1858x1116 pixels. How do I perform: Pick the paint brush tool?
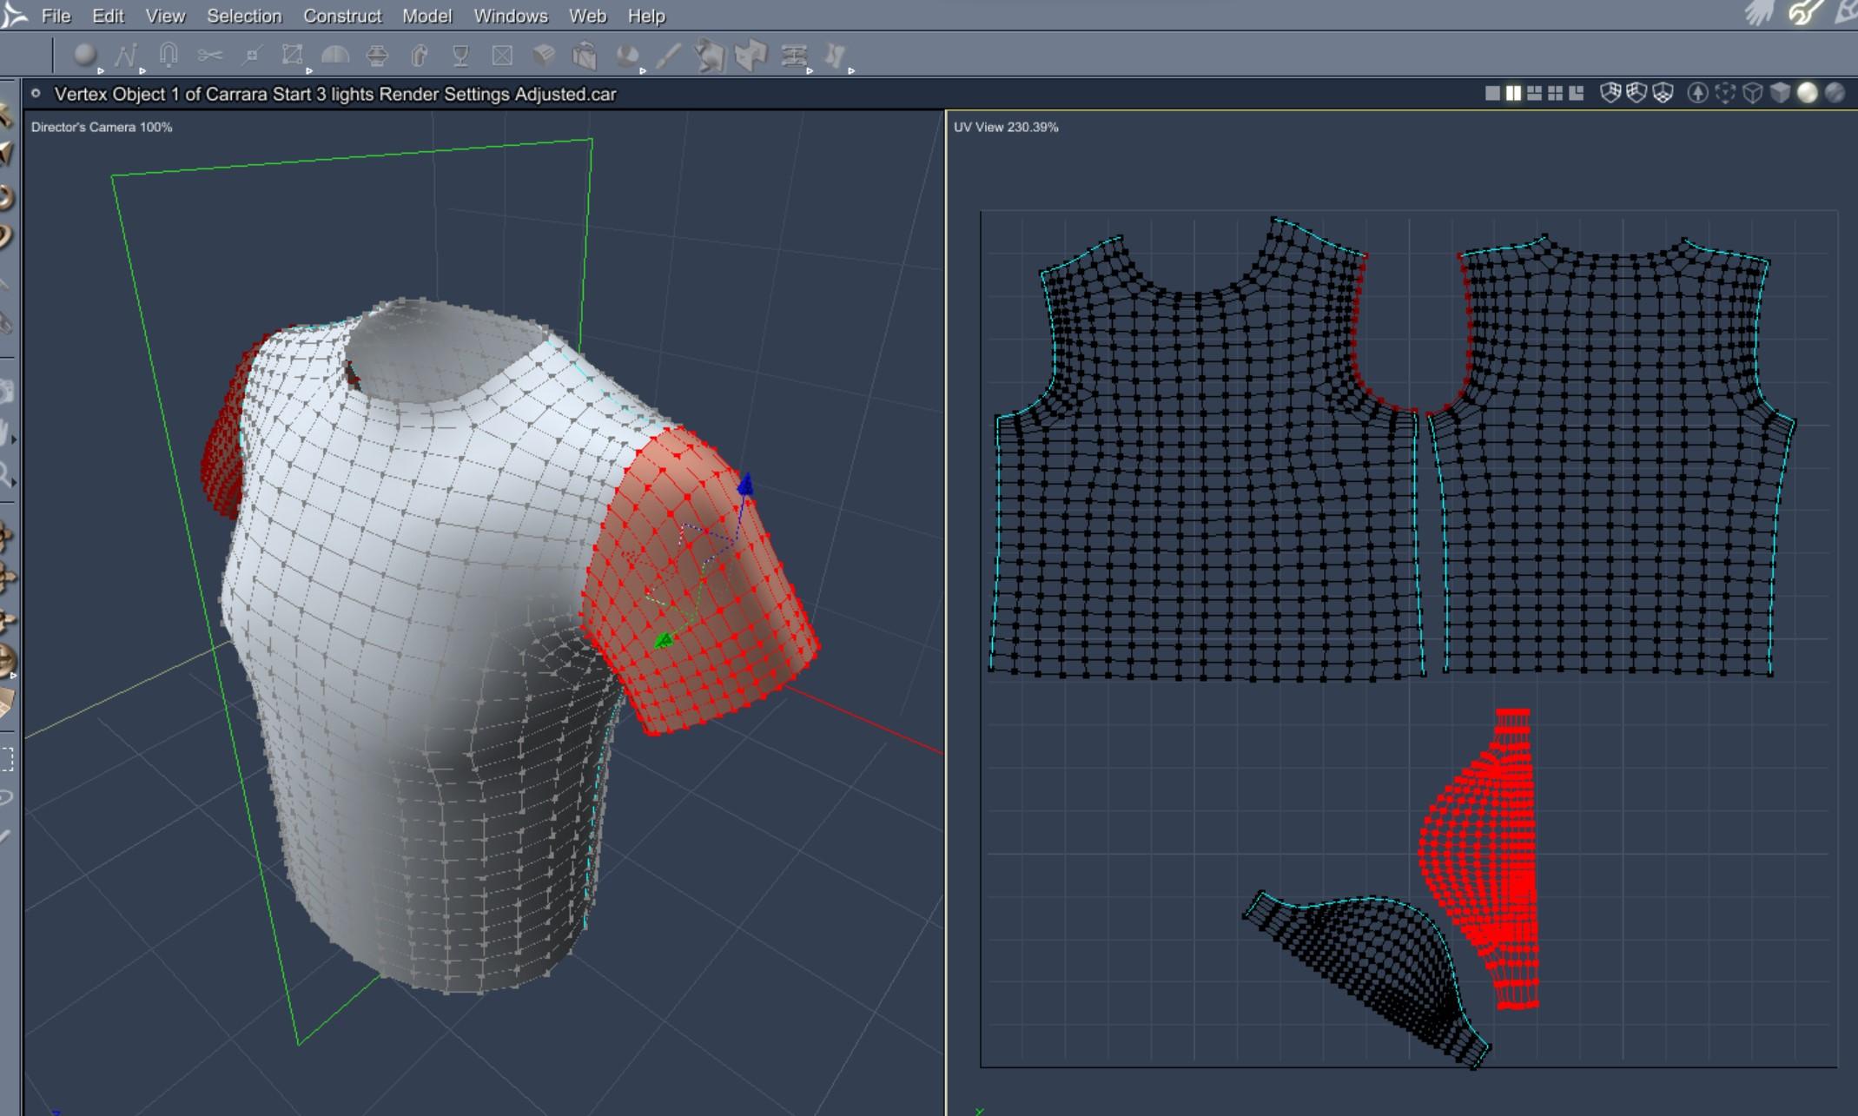point(668,56)
